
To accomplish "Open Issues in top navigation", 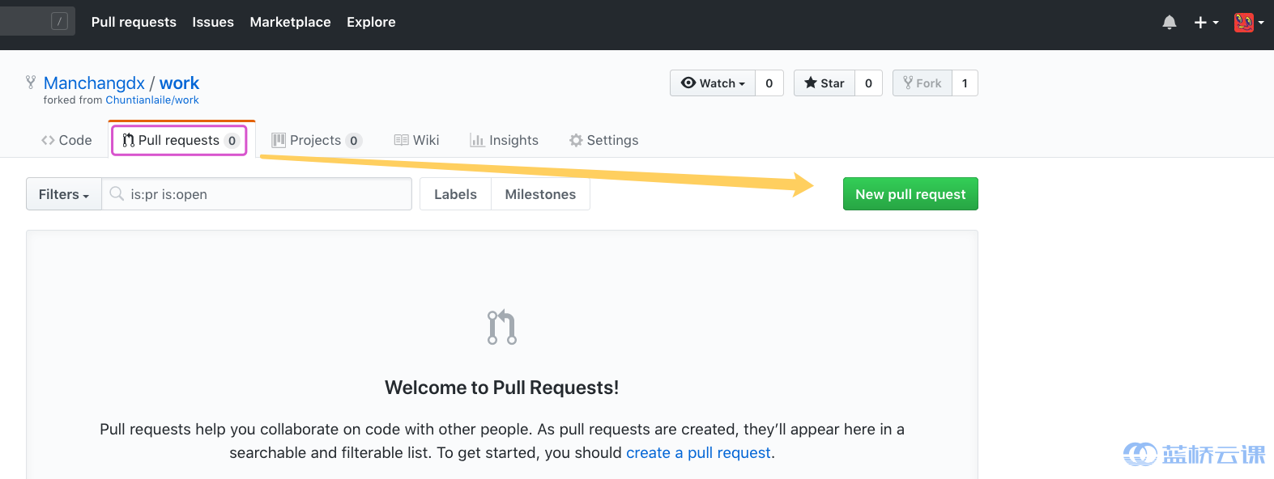I will coord(213,22).
